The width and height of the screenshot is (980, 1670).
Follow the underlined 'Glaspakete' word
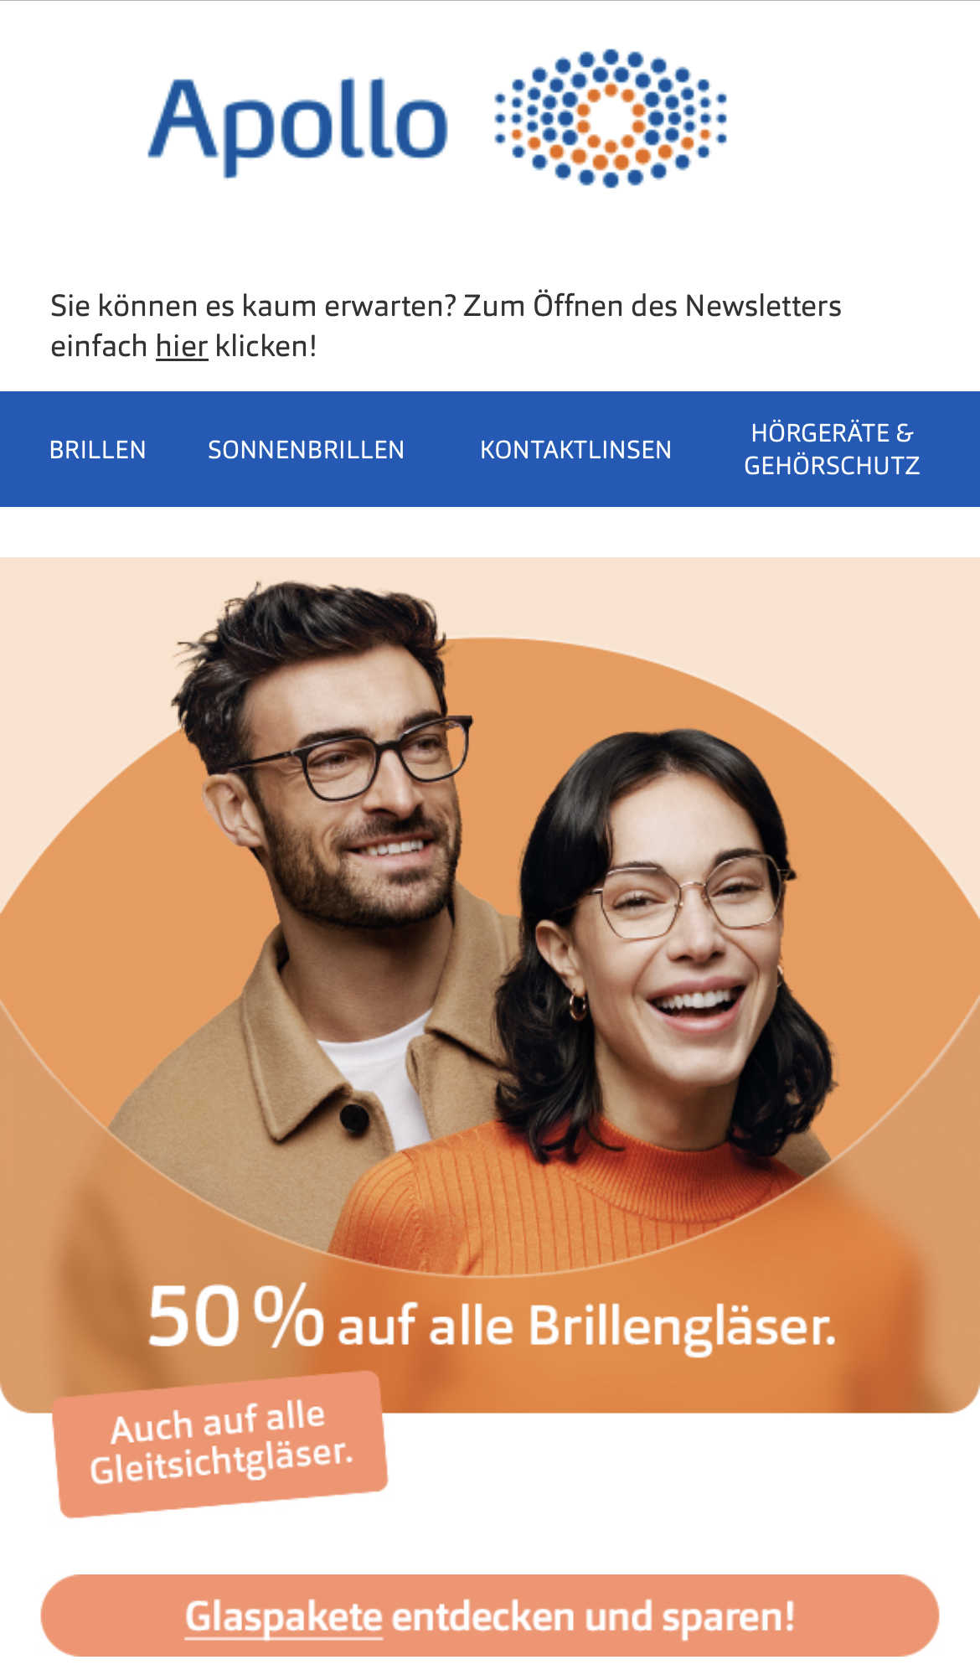(283, 1616)
